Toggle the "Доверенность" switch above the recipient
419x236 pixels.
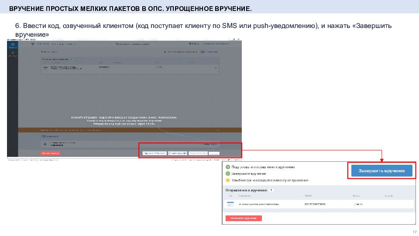point(43,136)
